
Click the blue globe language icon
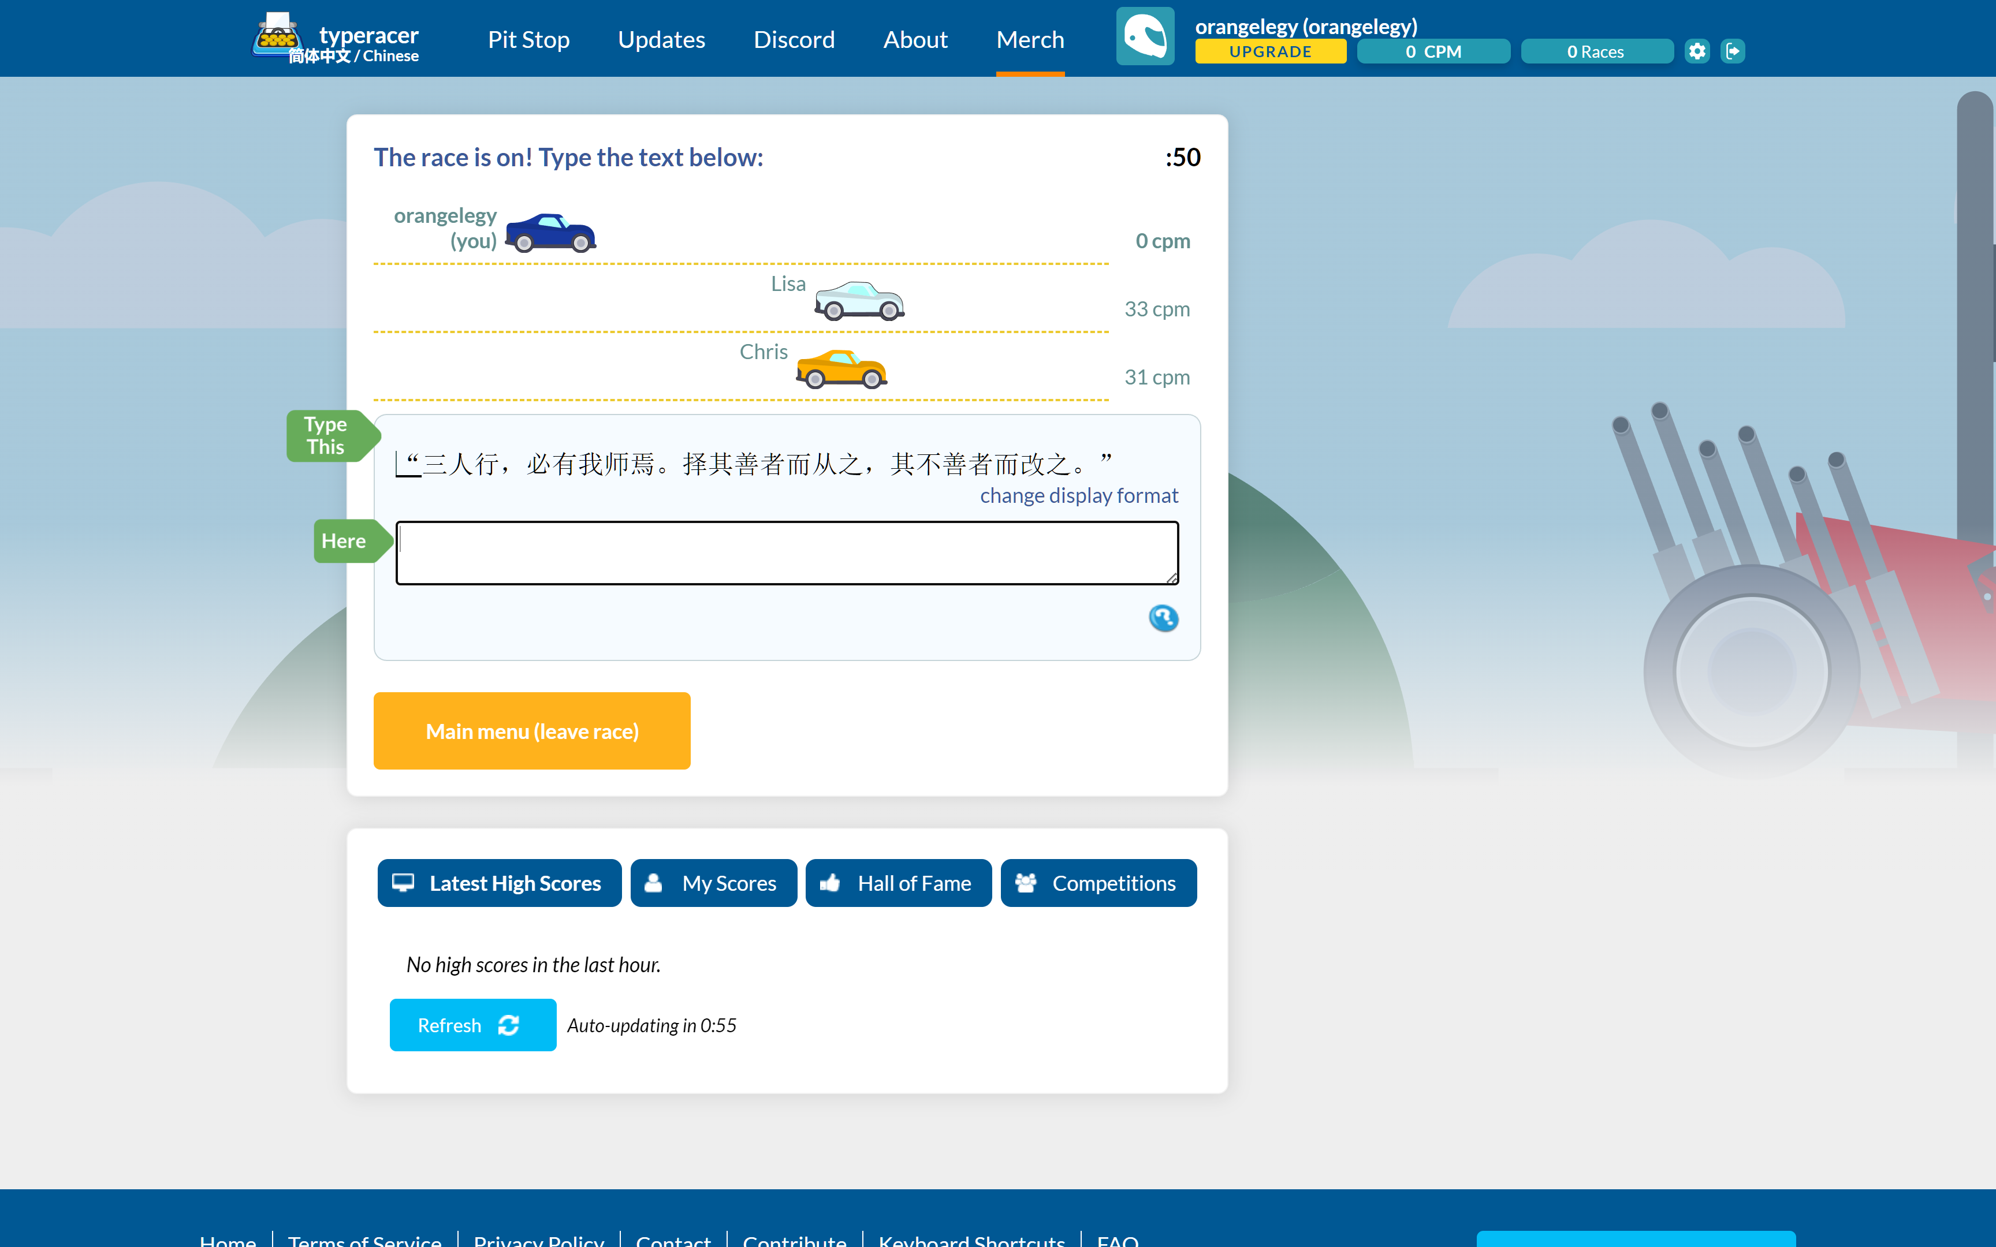point(1163,618)
